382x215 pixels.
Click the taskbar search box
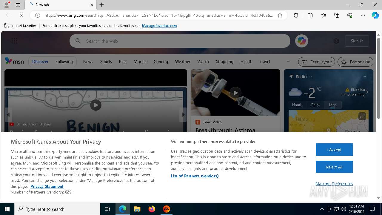57,209
